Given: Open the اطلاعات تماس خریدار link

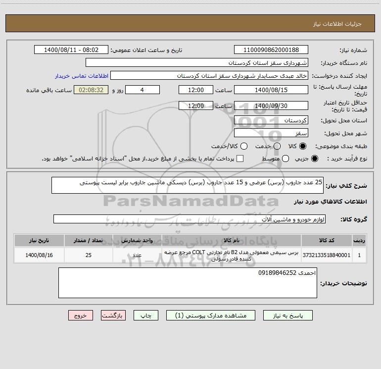Looking at the screenshot, I should [82, 76].
